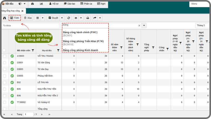The height and width of the screenshot is (119, 211).
Task: Open the bar chart reports icon
Action: click(41, 4)
